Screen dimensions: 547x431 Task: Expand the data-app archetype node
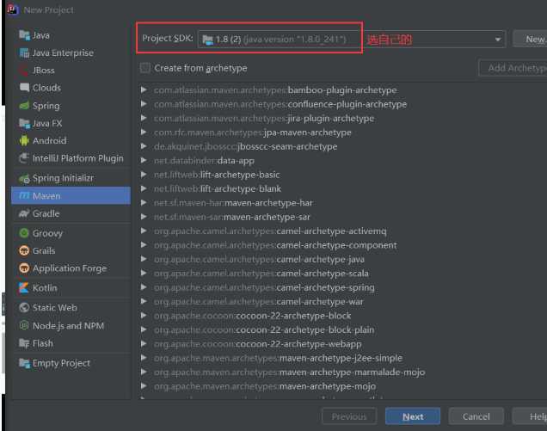[x=144, y=161]
